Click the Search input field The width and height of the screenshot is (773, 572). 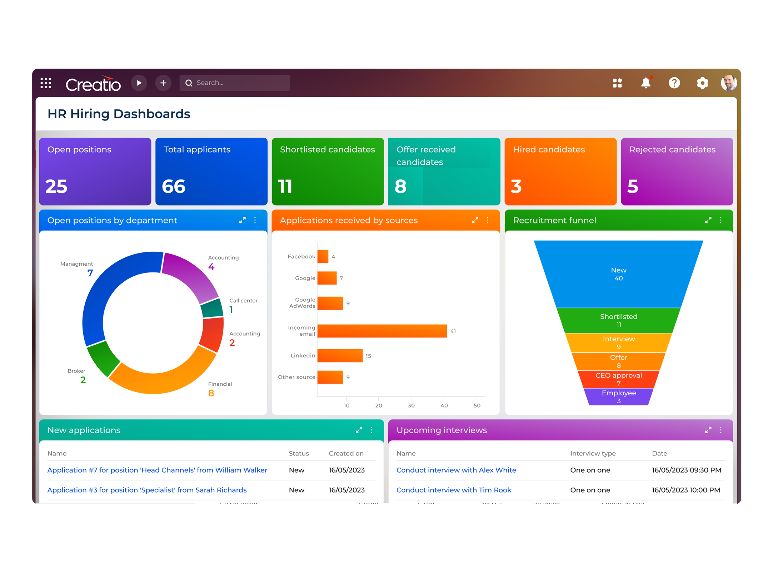[239, 83]
